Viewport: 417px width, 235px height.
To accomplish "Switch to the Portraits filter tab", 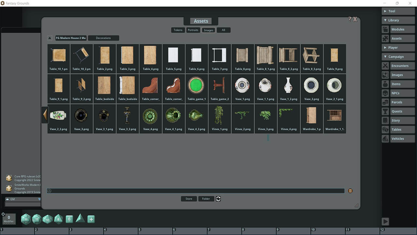I will [193, 30].
